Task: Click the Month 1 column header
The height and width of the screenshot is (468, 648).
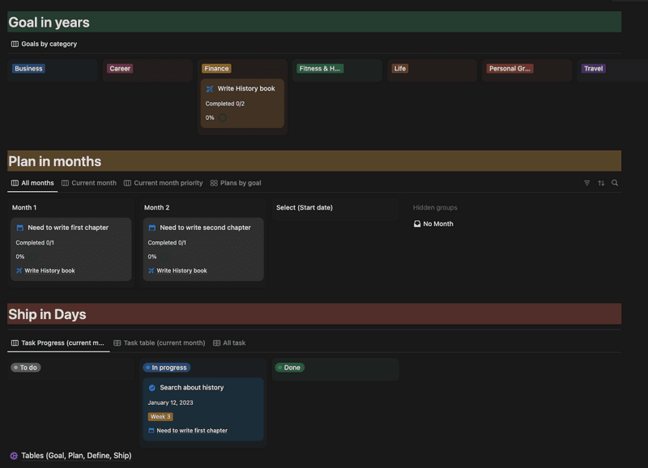Action: click(24, 208)
